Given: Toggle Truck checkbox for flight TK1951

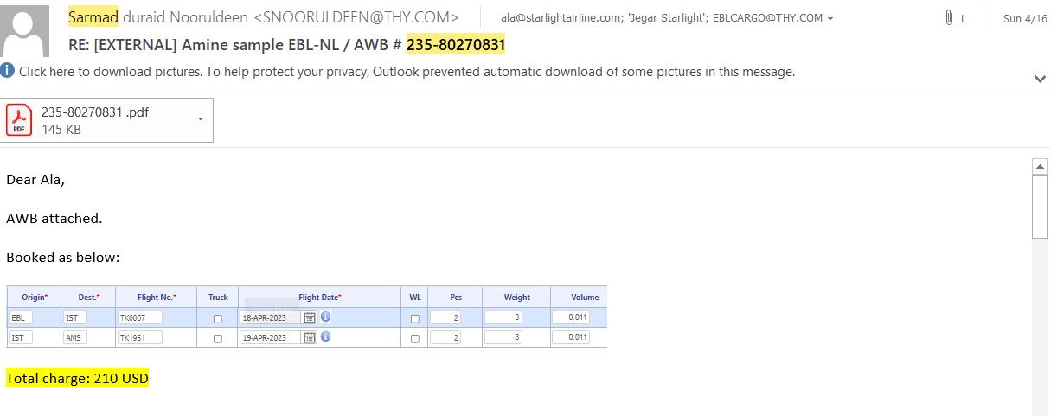Looking at the screenshot, I should tap(217, 338).
